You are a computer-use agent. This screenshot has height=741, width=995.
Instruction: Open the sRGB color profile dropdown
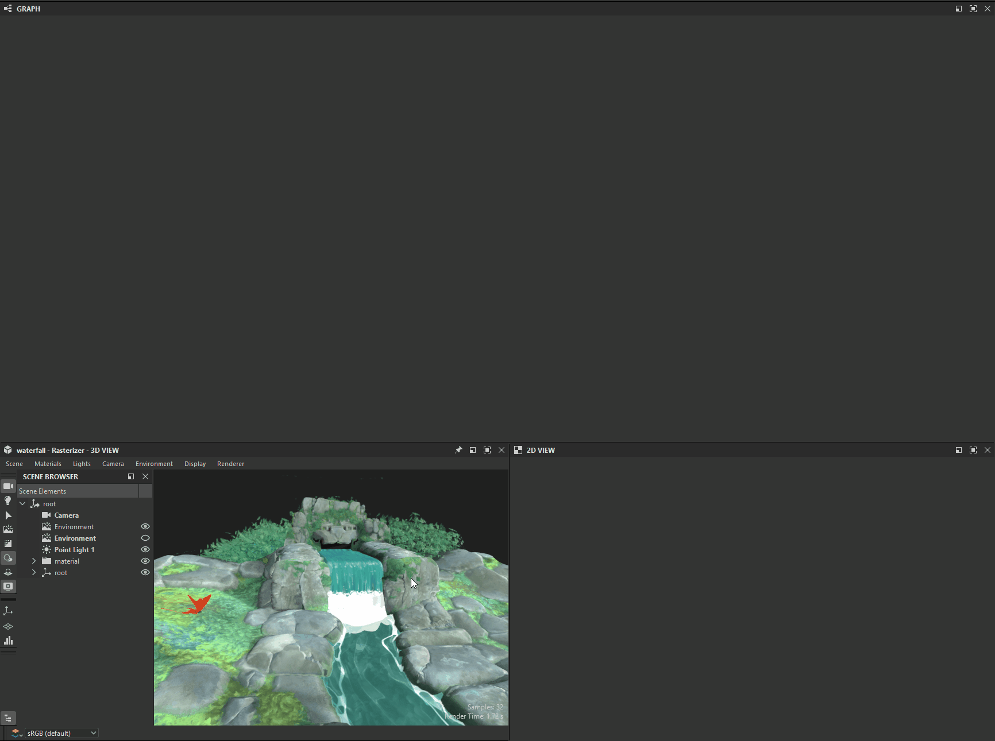[x=60, y=733]
